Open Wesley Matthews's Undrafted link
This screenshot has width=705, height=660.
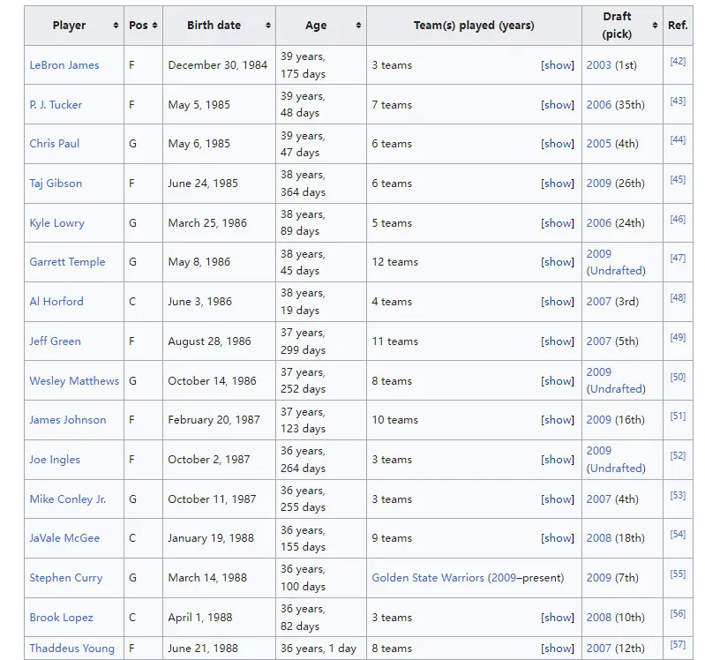coord(616,389)
